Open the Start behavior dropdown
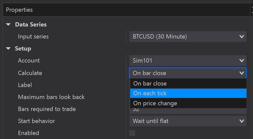253x139 pixels. [x=188, y=121]
